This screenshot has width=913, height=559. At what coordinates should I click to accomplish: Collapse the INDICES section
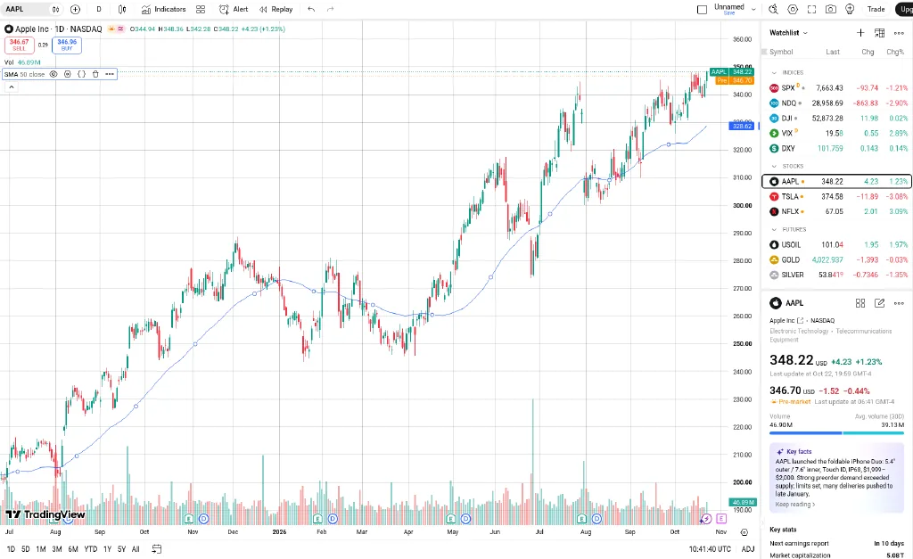[x=774, y=73]
